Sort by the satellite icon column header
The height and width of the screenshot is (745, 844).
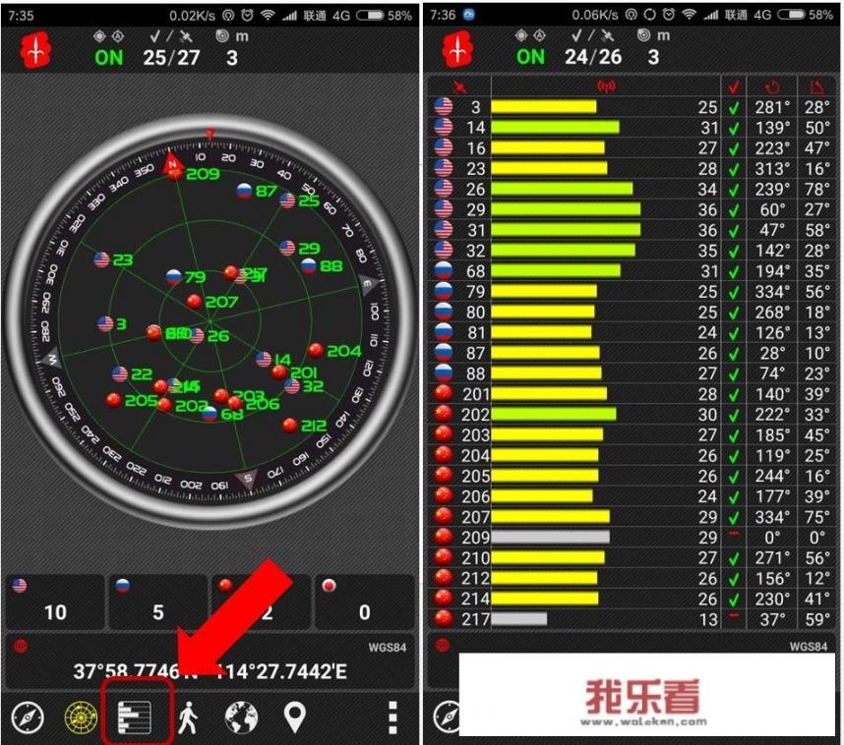[459, 87]
